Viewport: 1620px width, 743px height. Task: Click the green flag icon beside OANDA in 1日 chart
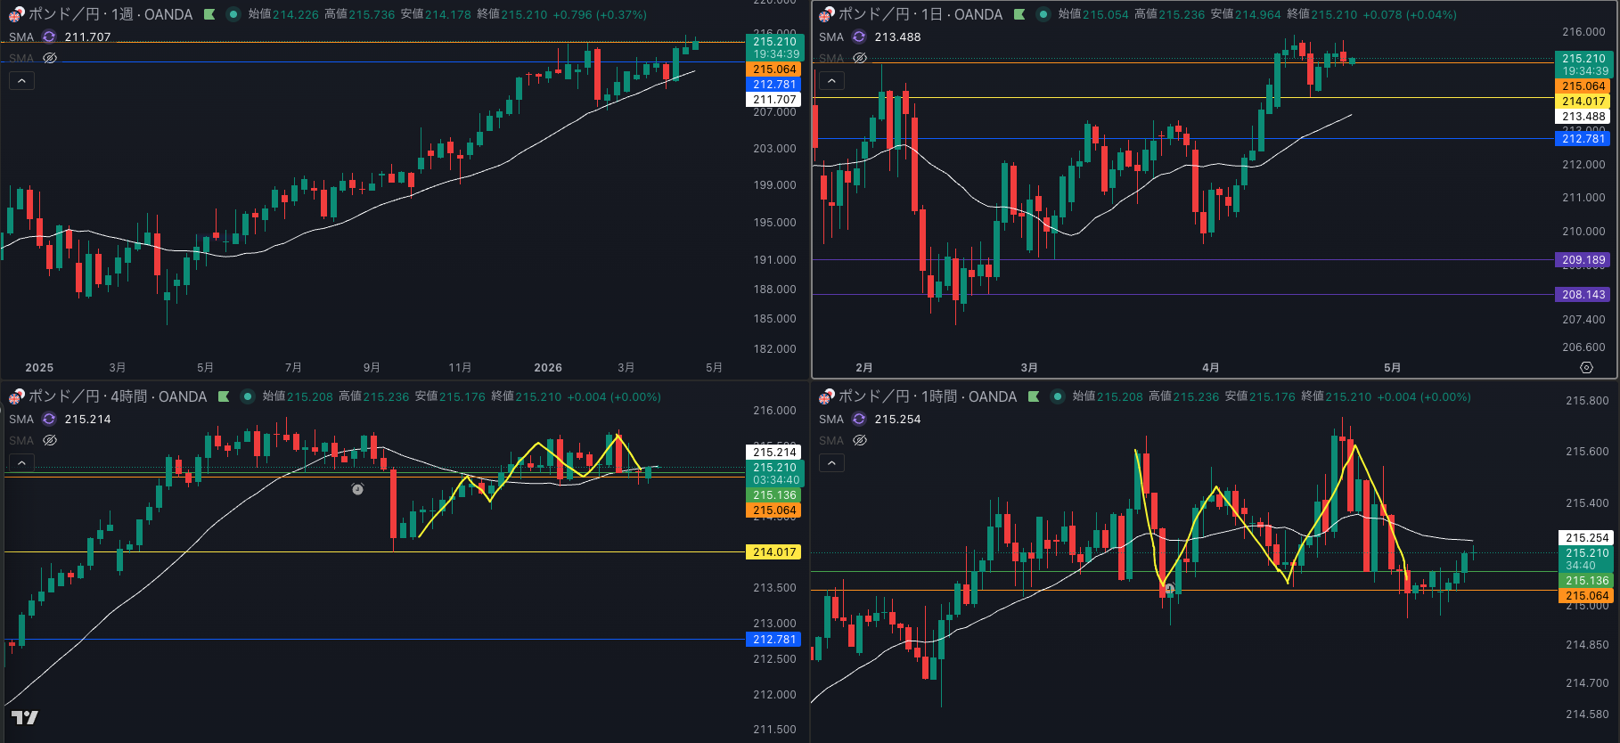[1019, 14]
